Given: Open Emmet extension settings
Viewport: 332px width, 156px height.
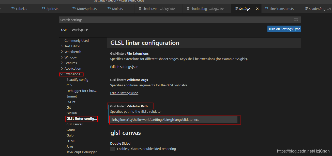Looking at the screenshot, I should tap(72, 96).
